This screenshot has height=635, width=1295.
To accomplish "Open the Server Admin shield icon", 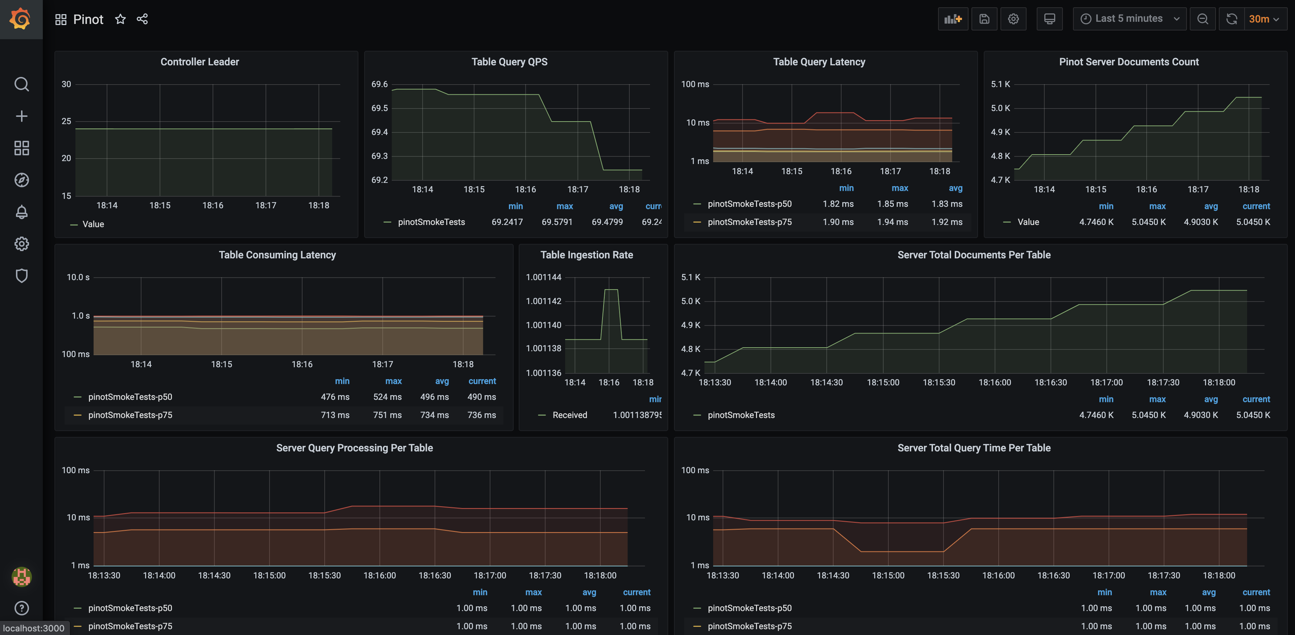I will 21,275.
